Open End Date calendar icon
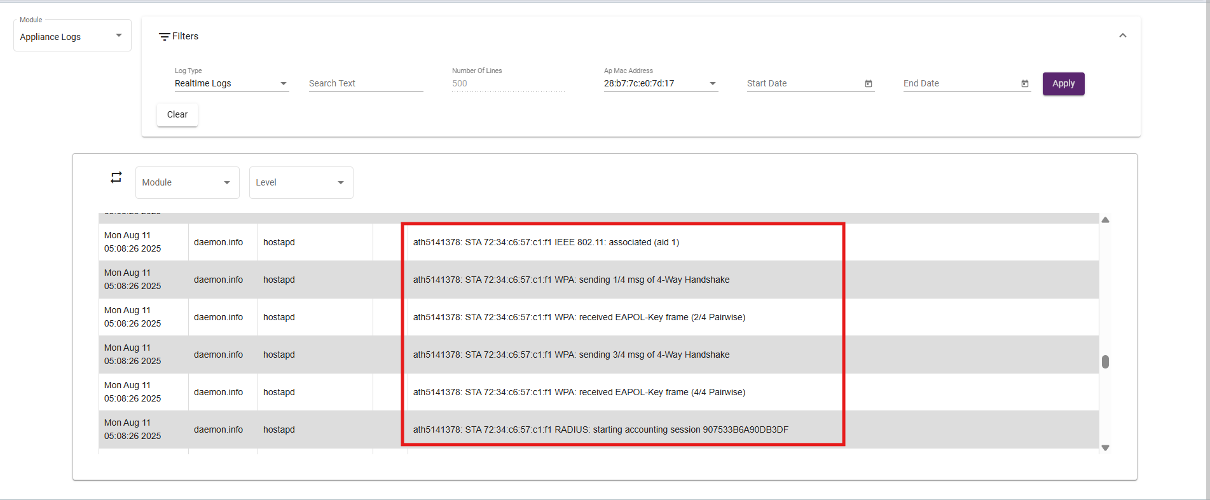1210x500 pixels. 1025,84
